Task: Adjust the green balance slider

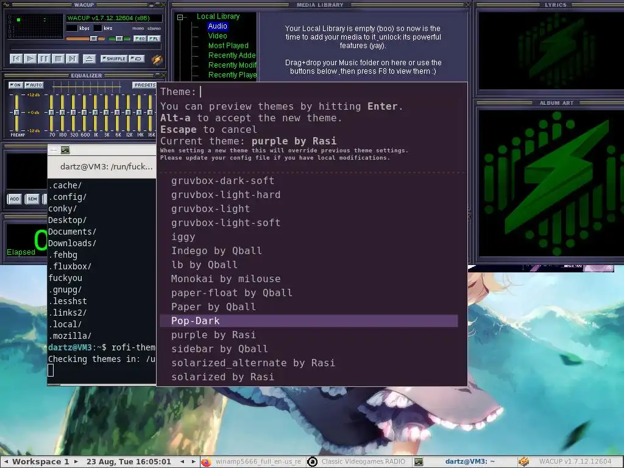Action: pyautogui.click(x=119, y=38)
